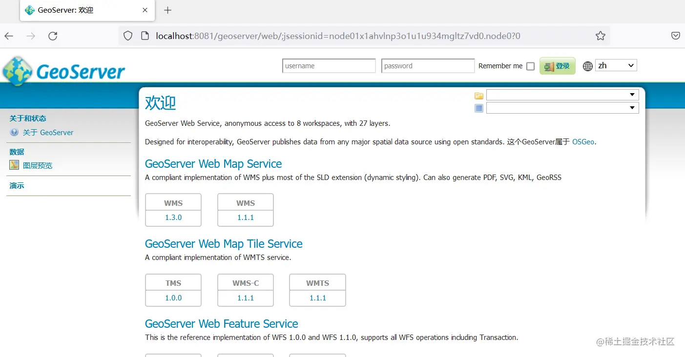Open TMS version 1.0.0 link

pos(173,297)
